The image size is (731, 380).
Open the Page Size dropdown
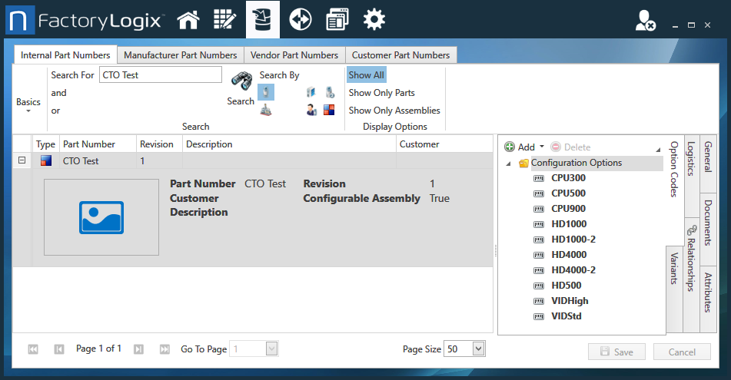478,349
